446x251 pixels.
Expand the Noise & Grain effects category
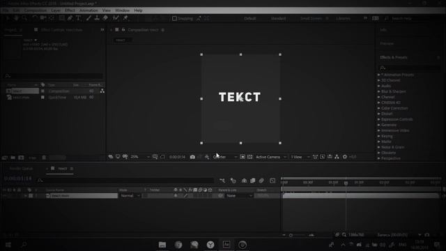tap(379, 147)
